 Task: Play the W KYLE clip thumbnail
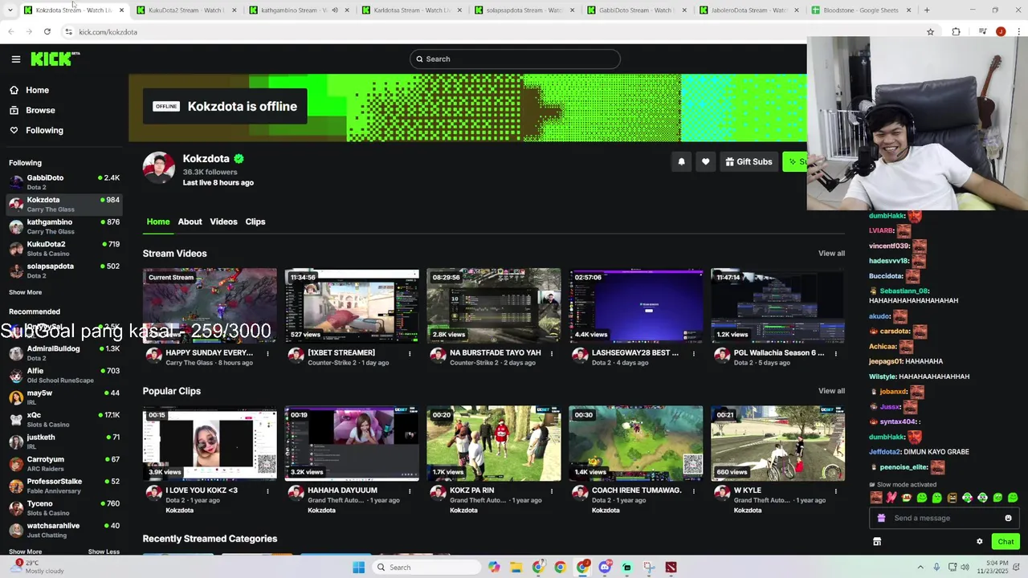pyautogui.click(x=777, y=443)
